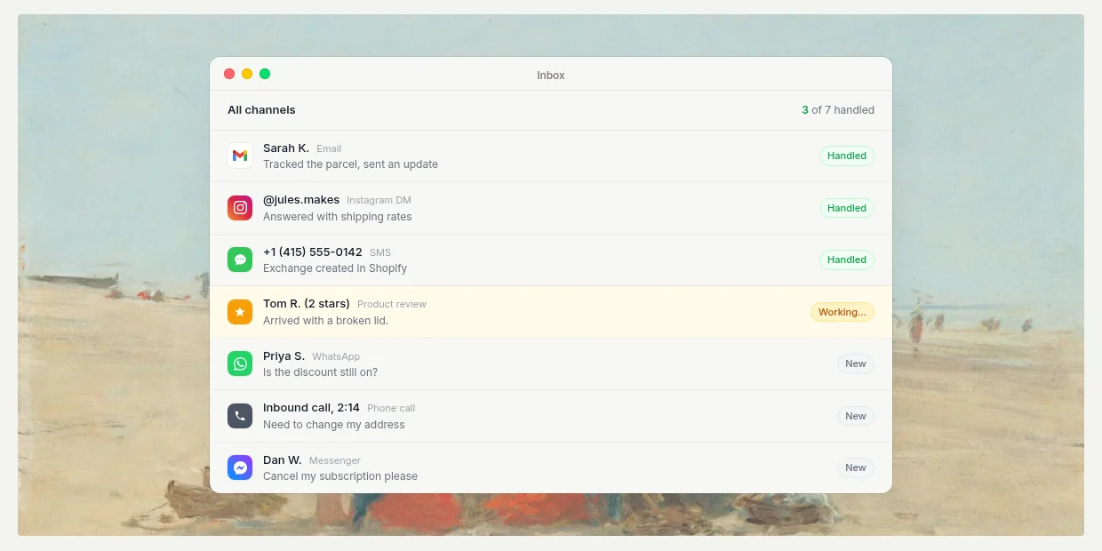This screenshot has height=551, width=1102.
Task: Click the Instagram DM channel label
Action: coord(379,200)
